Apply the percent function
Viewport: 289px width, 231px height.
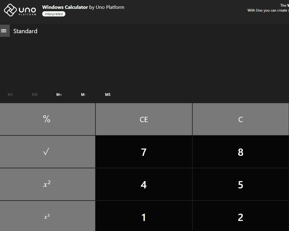tap(47, 119)
